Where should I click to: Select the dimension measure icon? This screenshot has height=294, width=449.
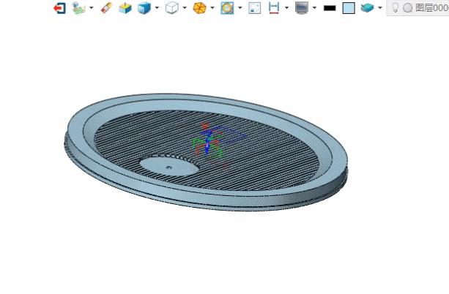[x=274, y=8]
